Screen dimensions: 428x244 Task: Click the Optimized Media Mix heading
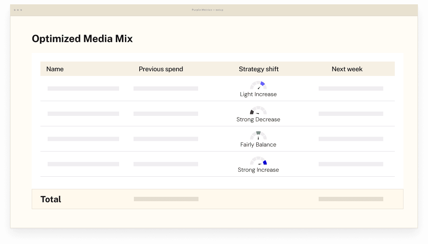click(x=82, y=39)
